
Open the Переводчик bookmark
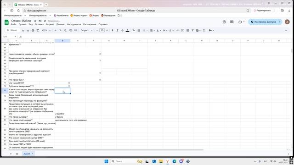(108, 16)
